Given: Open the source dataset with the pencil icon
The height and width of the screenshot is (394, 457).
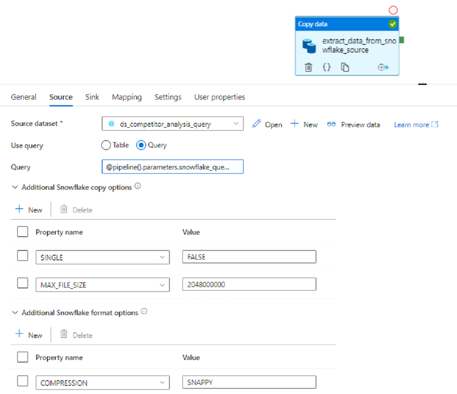Looking at the screenshot, I should pyautogui.click(x=257, y=124).
